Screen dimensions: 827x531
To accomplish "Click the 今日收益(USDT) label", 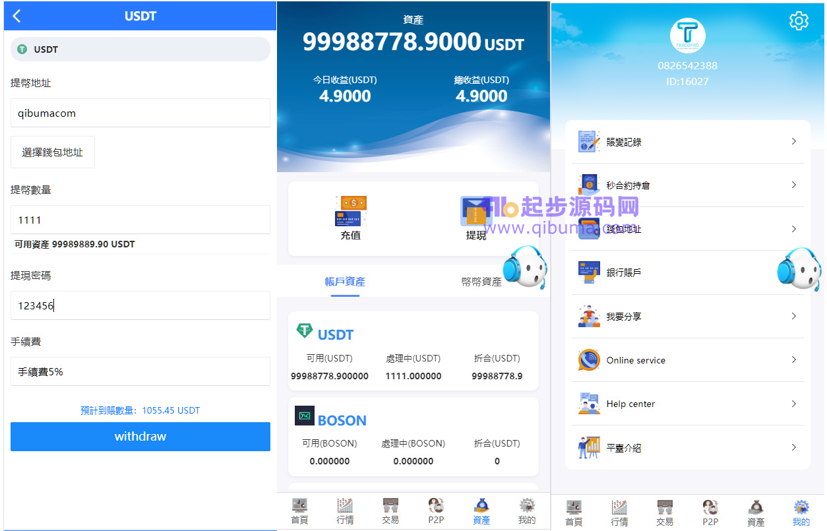I will click(345, 80).
